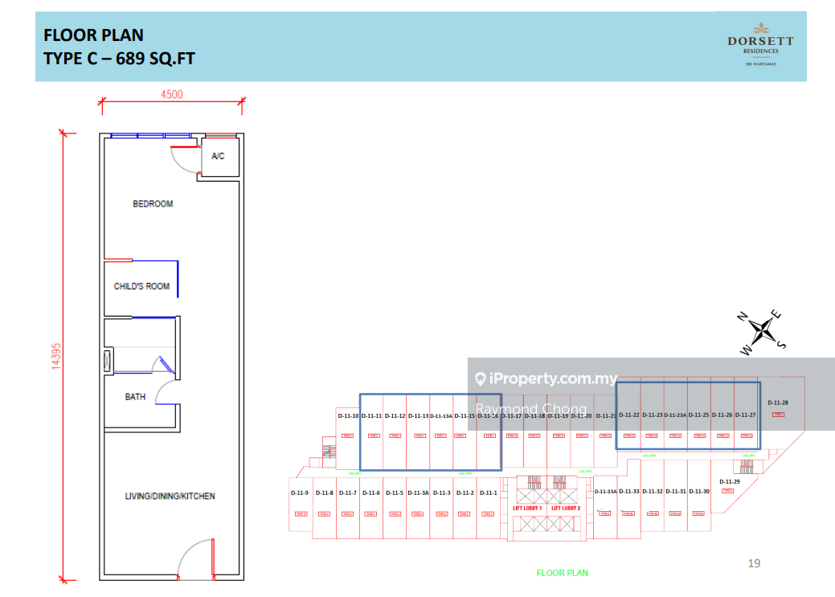Select unit D-11-9 on site plan

tap(299, 493)
